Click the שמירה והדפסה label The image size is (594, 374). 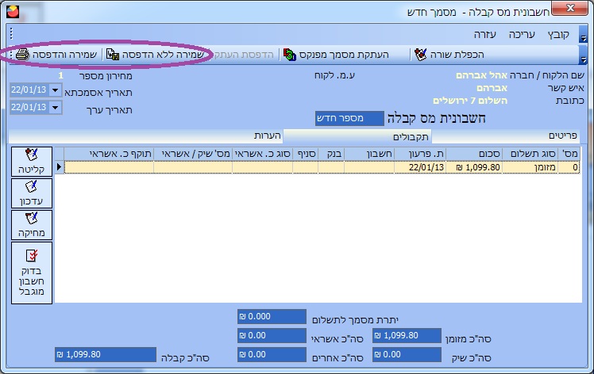pyautogui.click(x=65, y=55)
